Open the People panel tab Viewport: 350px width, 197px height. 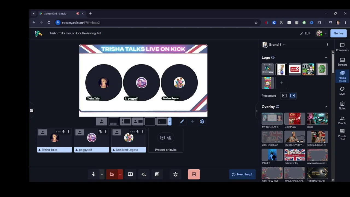click(x=342, y=120)
